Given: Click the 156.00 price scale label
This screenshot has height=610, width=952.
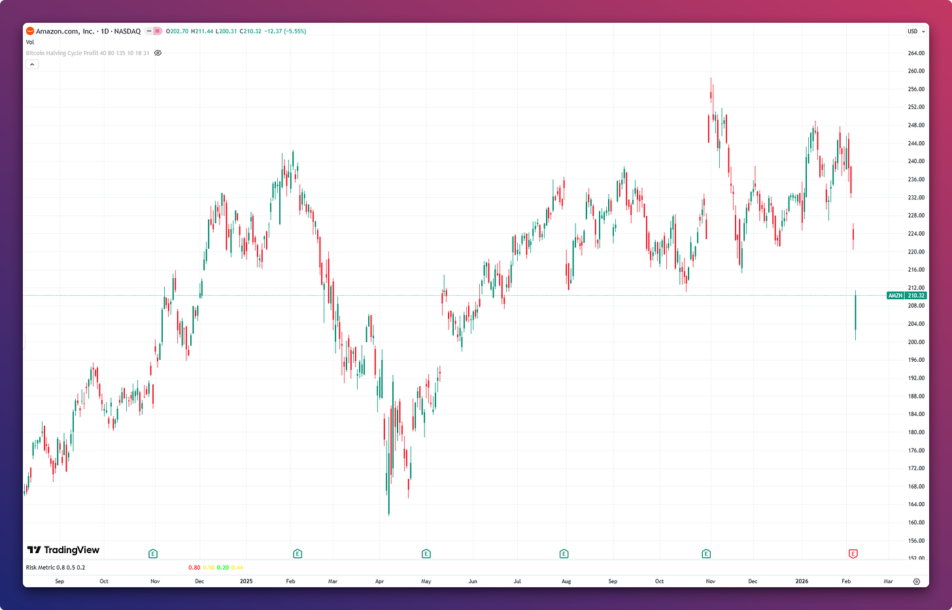Looking at the screenshot, I should pyautogui.click(x=916, y=541).
